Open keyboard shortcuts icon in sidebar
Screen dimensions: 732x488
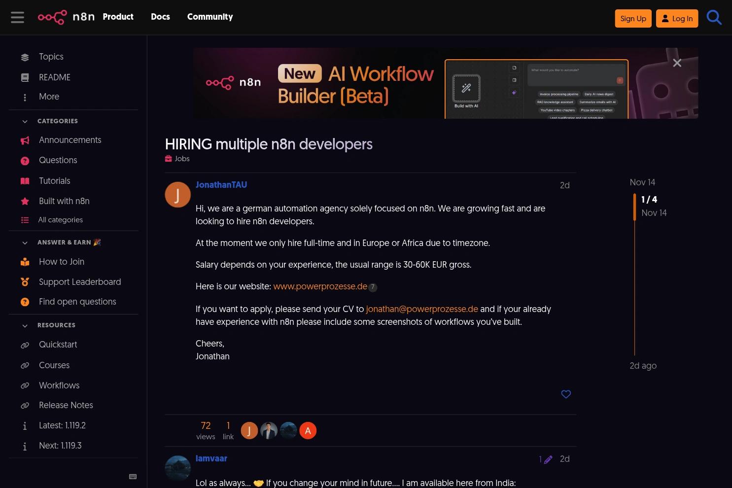click(133, 476)
